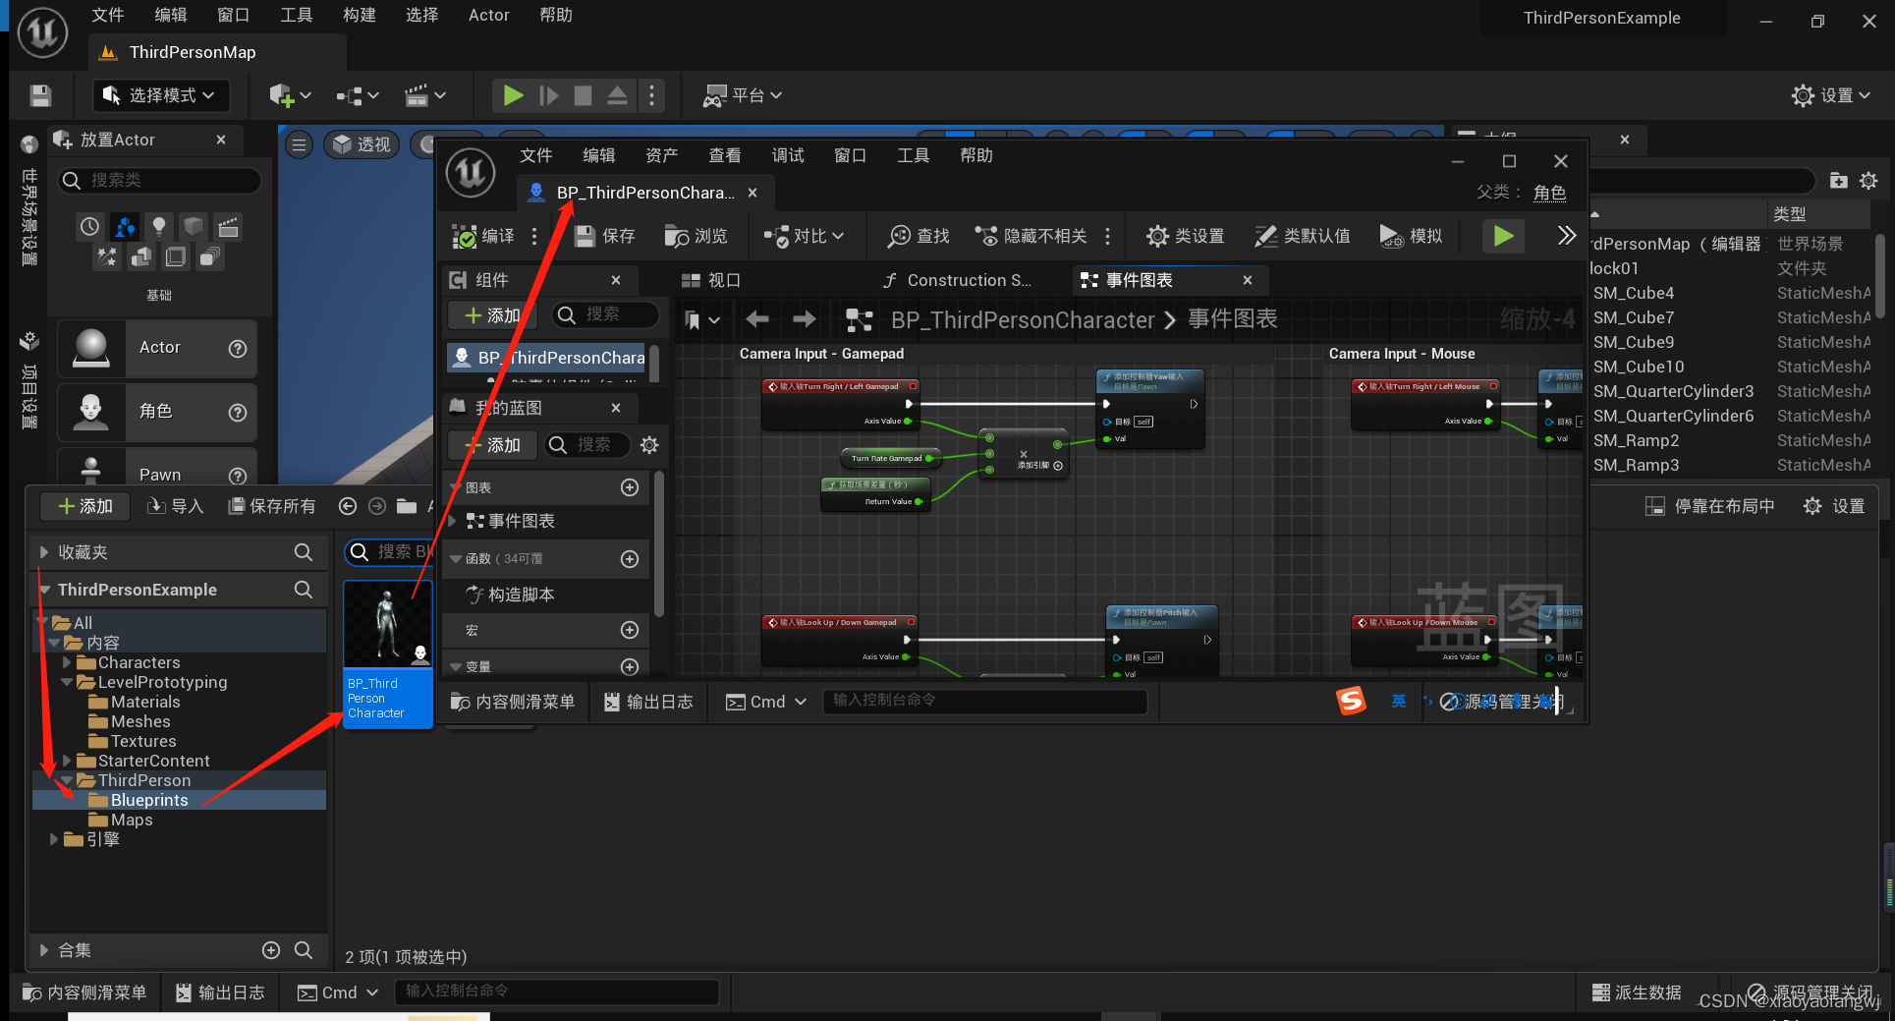Open play options three-dot menu in main toolbar
This screenshot has height=1021, width=1895.
click(x=651, y=95)
